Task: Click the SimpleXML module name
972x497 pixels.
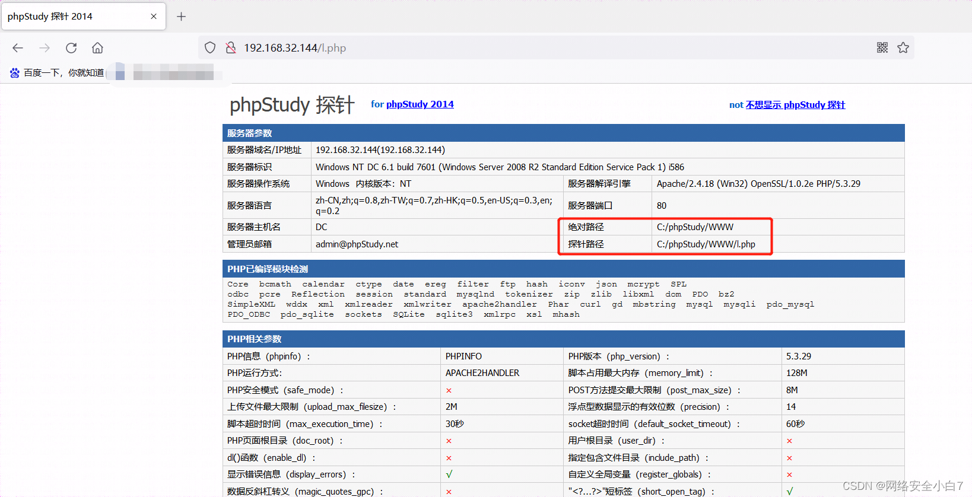Action: tap(251, 305)
